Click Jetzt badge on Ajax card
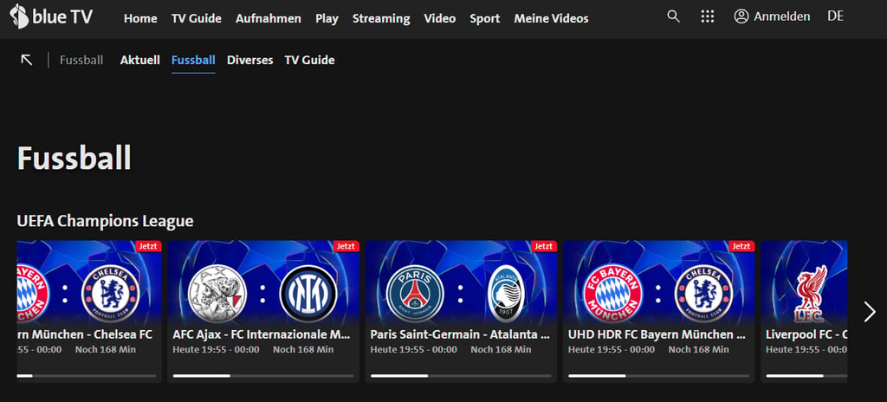 pyautogui.click(x=346, y=246)
